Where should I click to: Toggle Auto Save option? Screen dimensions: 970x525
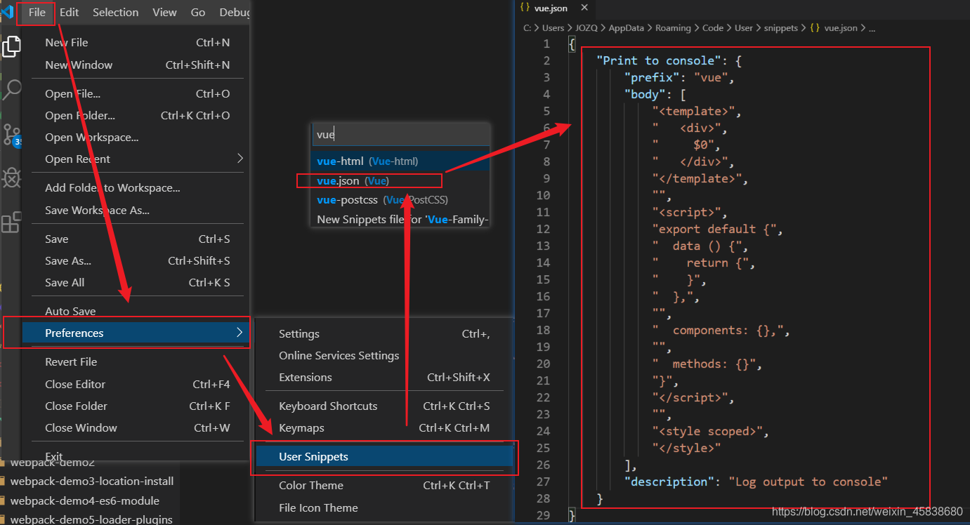coord(137,311)
